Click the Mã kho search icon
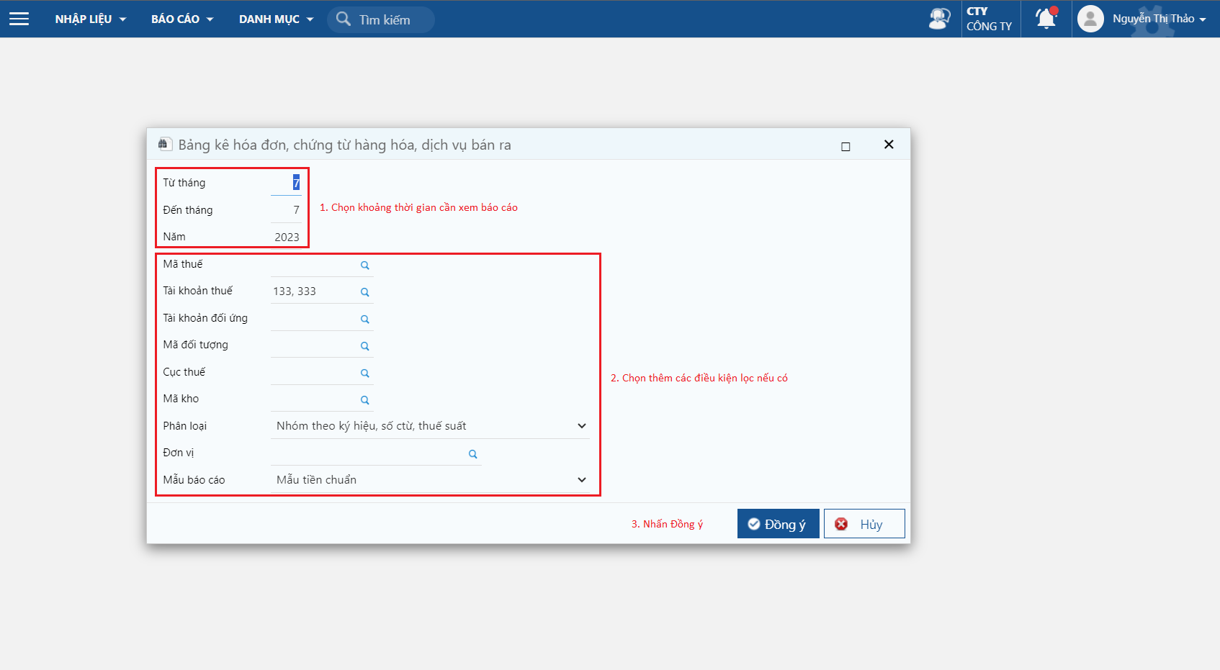Viewport: 1220px width, 670px height. point(365,400)
